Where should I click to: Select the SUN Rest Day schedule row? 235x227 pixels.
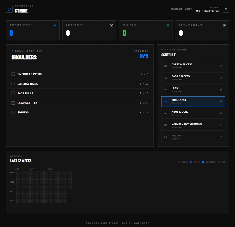point(193,137)
